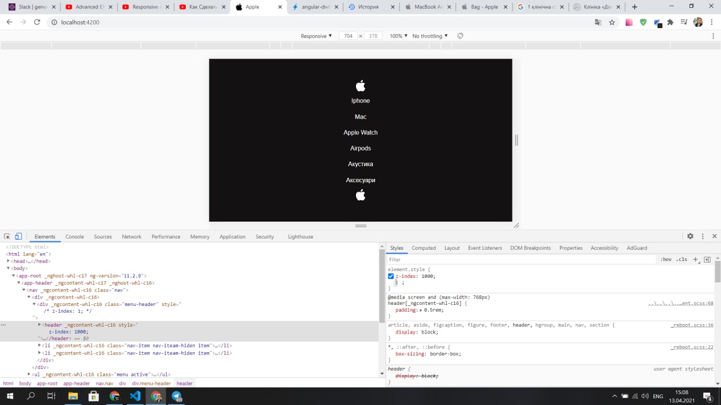Open _reboot.scss:36 source link

tap(692, 325)
